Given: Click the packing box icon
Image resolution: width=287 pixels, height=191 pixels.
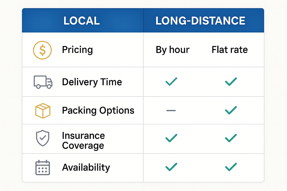Looking at the screenshot, I should point(43,111).
